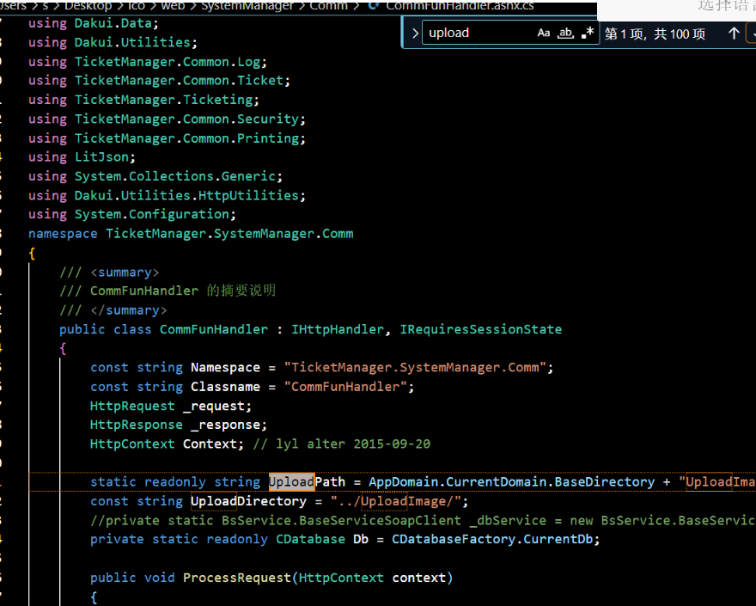Screen dimensions: 756x606
Task: Click the highlighted 'Upload' match in UploadPath
Action: pyautogui.click(x=292, y=481)
